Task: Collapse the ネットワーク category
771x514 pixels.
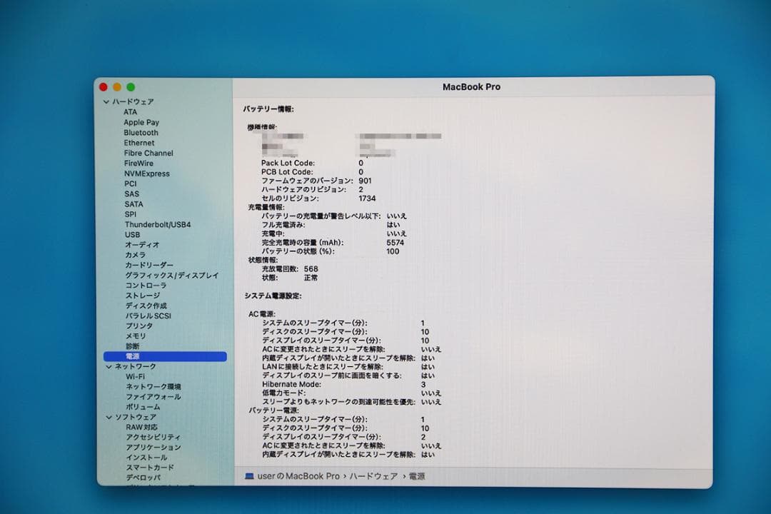Action: tap(108, 366)
